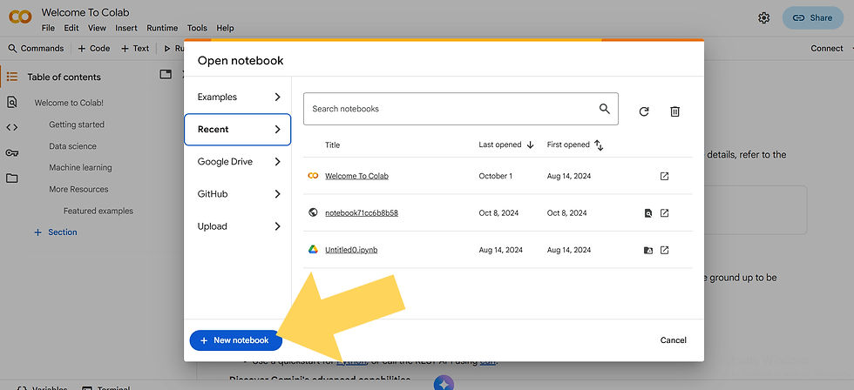Sort by First opened arrows

pos(599,145)
